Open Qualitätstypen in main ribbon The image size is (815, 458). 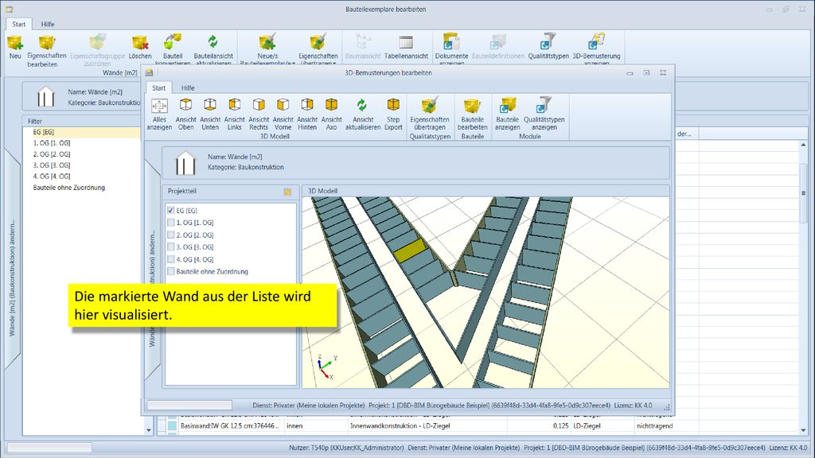tap(548, 47)
